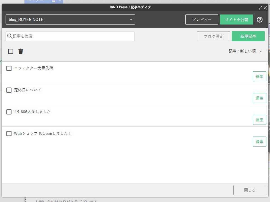
Task: Publish the site with サイトを公開
Action: tap(236, 20)
